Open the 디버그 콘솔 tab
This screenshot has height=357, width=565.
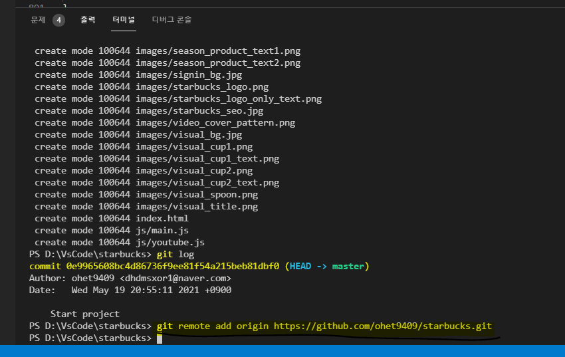171,20
